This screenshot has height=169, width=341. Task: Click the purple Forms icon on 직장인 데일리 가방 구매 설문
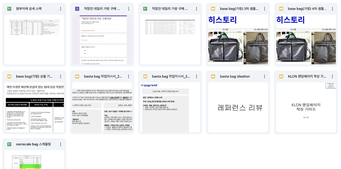[77, 8]
